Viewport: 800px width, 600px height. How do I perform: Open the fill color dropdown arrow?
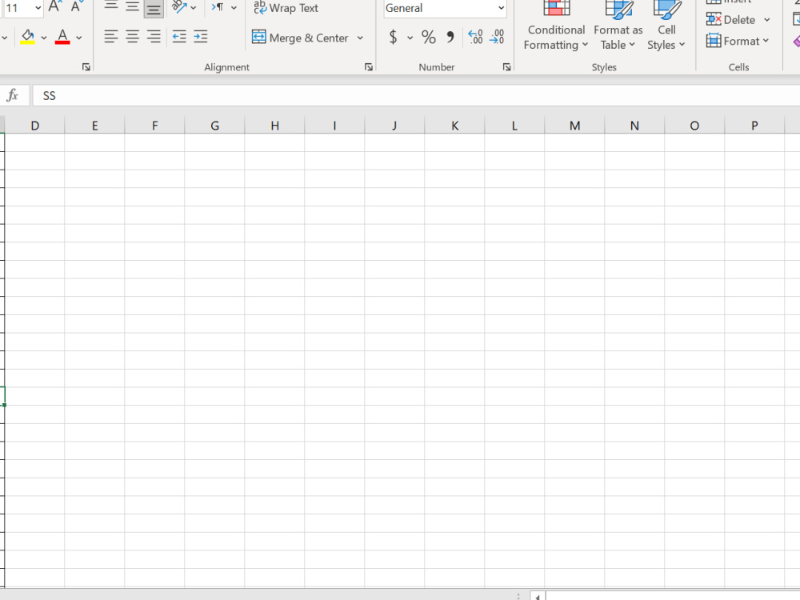pos(44,38)
